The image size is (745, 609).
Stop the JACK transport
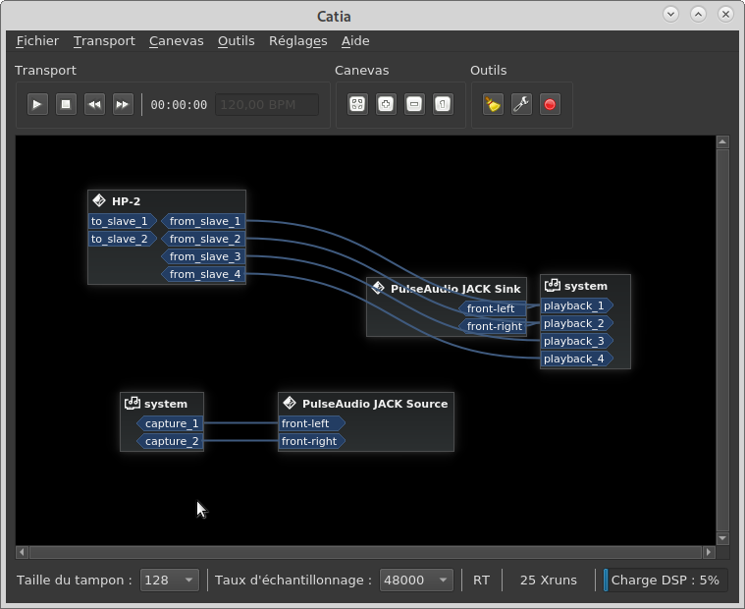tap(66, 104)
